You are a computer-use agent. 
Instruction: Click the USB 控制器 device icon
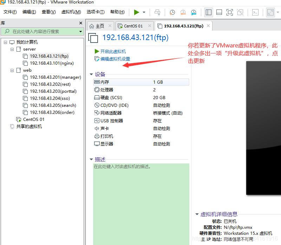97,121
